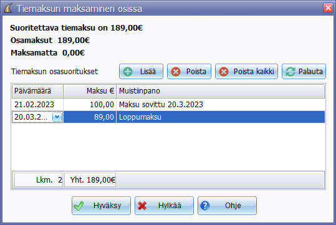Reject with the Hylkää button

point(164,206)
